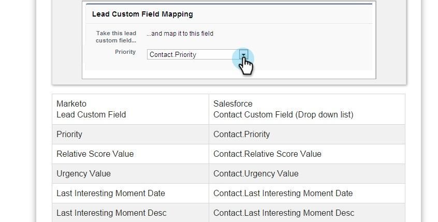Screen dimensions: 438x222
Task: Click the Marketo column's Urgency Value cell
Action: [x=83, y=173]
